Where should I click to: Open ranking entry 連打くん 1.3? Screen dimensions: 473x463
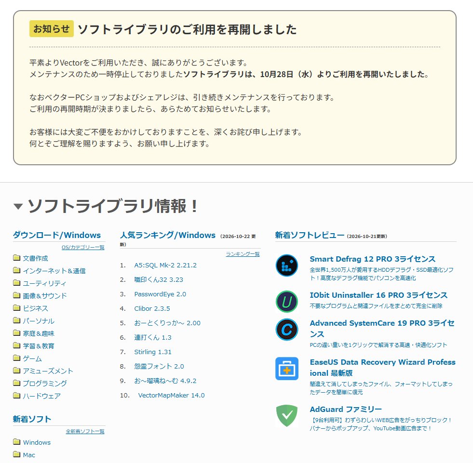pyautogui.click(x=153, y=338)
